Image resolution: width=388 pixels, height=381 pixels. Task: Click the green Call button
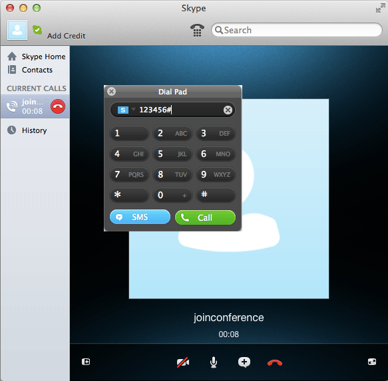(205, 217)
